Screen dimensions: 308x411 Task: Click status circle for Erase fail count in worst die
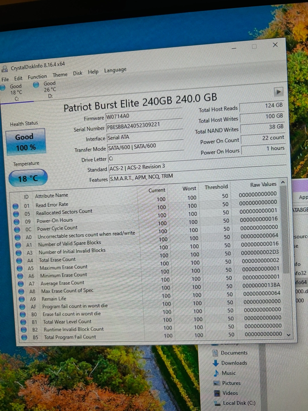tap(23, 315)
